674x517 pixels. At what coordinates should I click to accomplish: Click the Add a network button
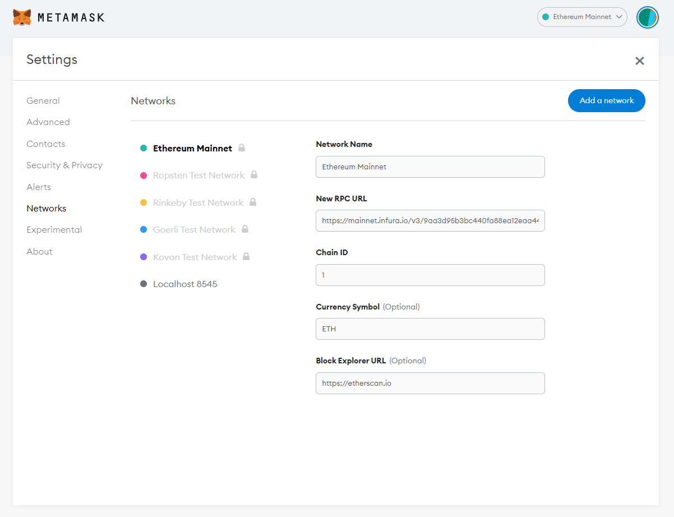click(x=606, y=100)
